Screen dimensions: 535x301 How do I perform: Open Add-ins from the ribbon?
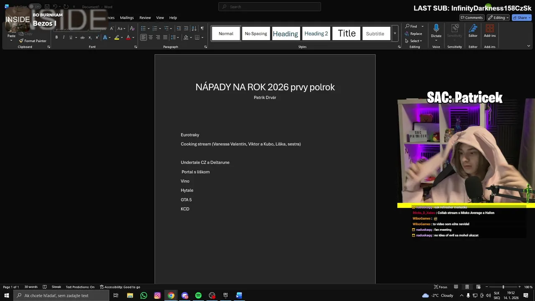pos(490,31)
